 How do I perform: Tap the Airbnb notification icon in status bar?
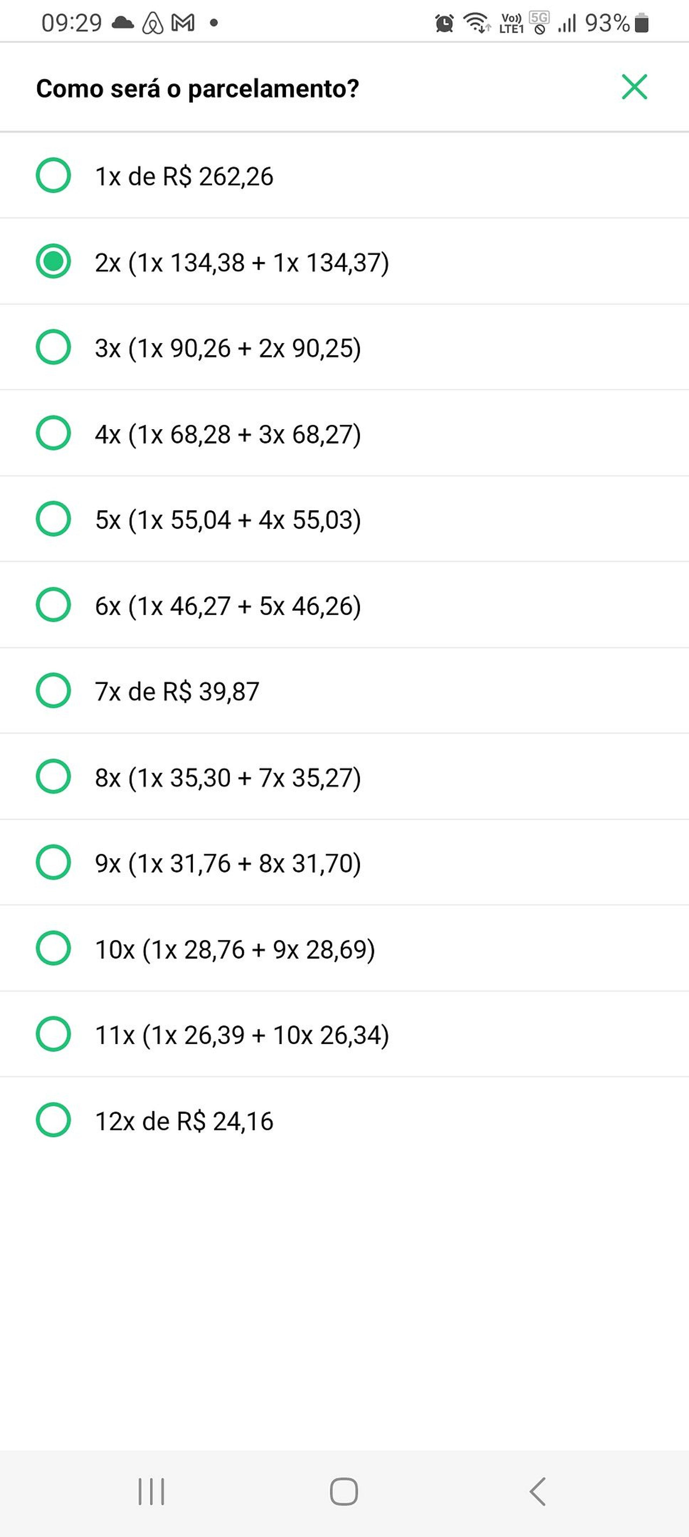click(x=153, y=23)
